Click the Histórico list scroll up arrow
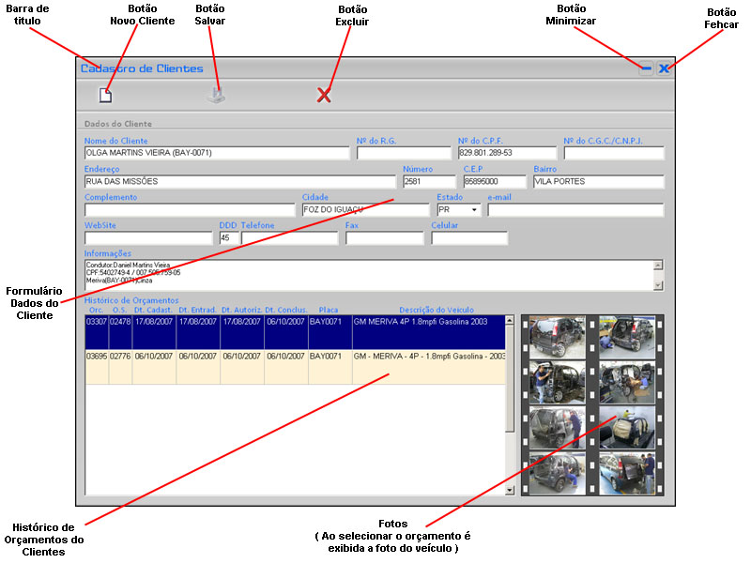 (510, 320)
